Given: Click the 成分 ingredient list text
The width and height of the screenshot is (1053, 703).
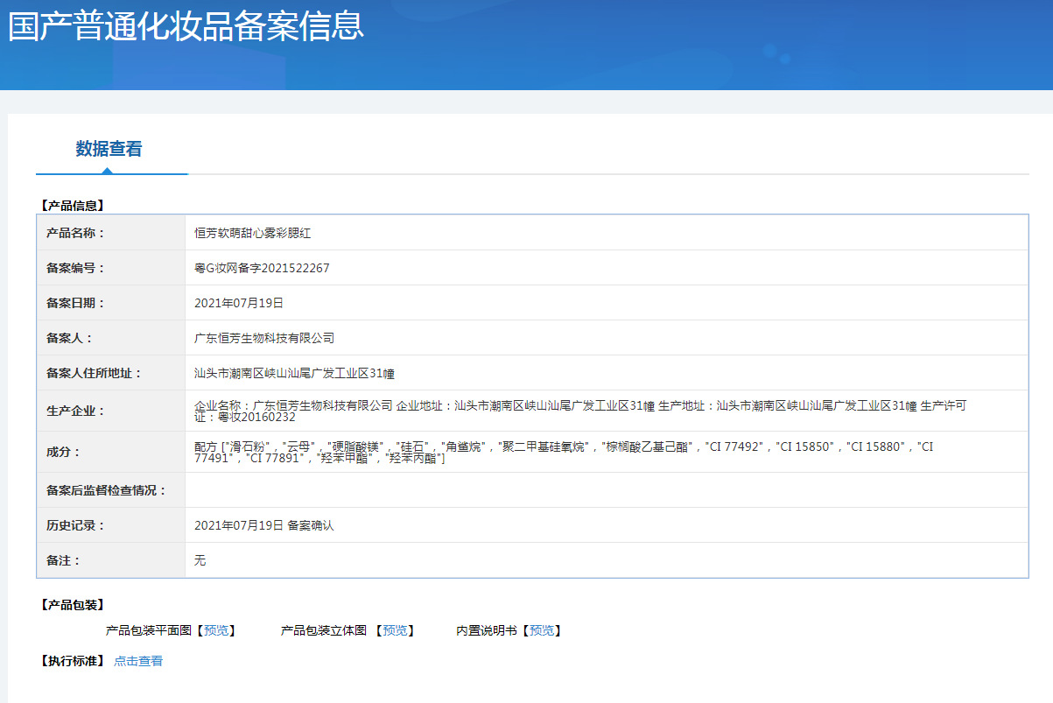Looking at the screenshot, I should pyautogui.click(x=564, y=452).
